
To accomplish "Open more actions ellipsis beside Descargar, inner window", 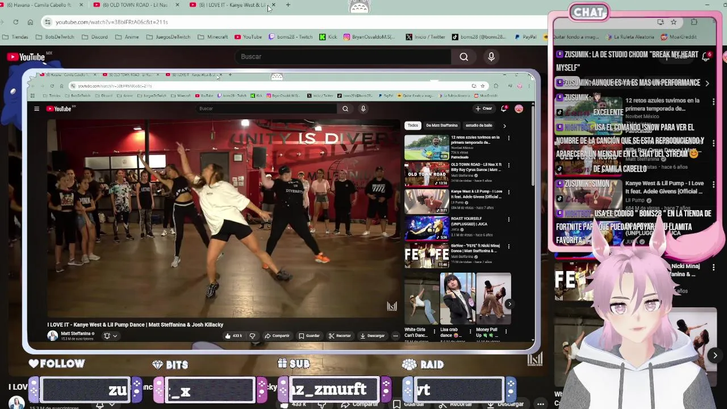I will click(395, 336).
